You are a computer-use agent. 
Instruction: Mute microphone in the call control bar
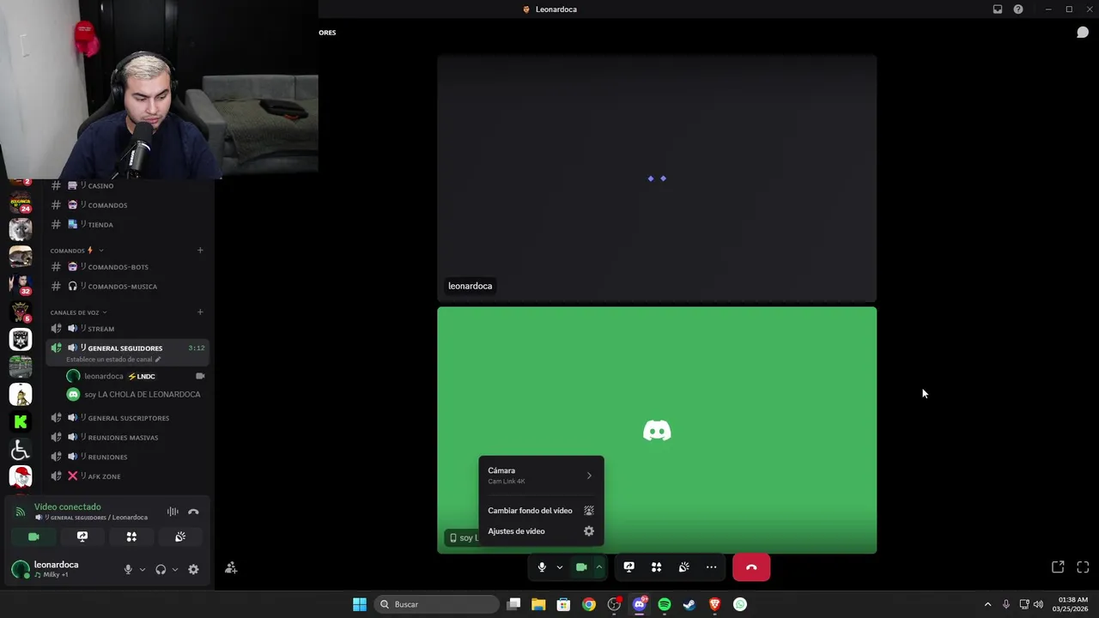coord(542,567)
